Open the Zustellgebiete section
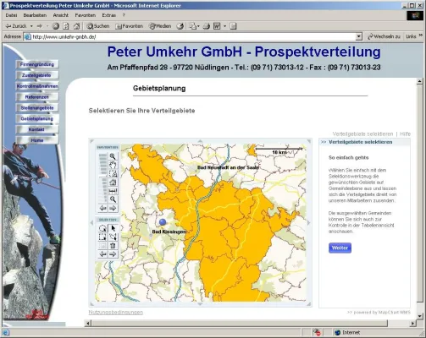 37,75
